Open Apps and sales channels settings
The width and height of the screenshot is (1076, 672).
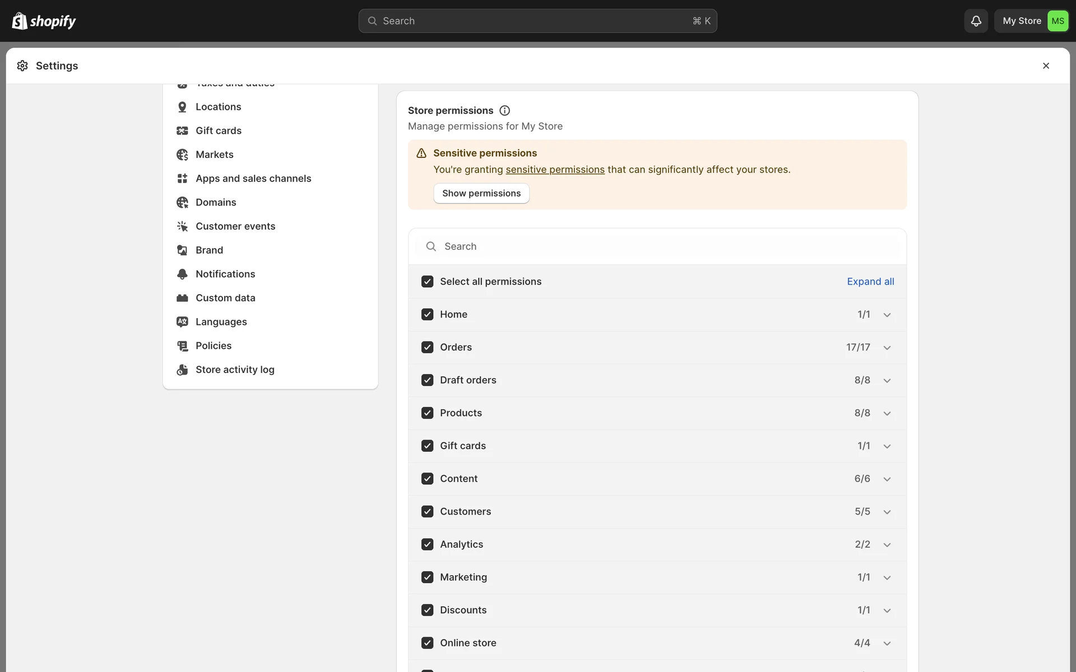pos(253,179)
